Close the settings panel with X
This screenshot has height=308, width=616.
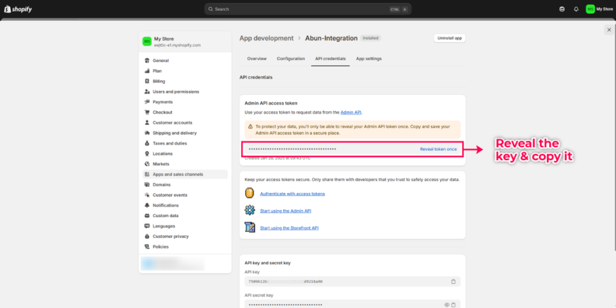tap(609, 30)
